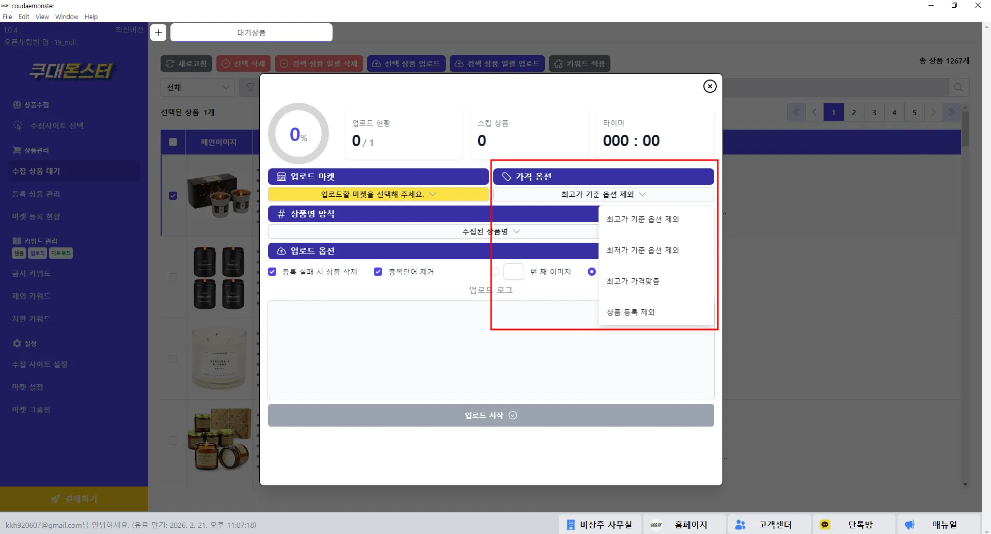Screen dimensions: 991x534
Task: Open 수집사이트 선택 in the sidebar
Action: tap(57, 125)
